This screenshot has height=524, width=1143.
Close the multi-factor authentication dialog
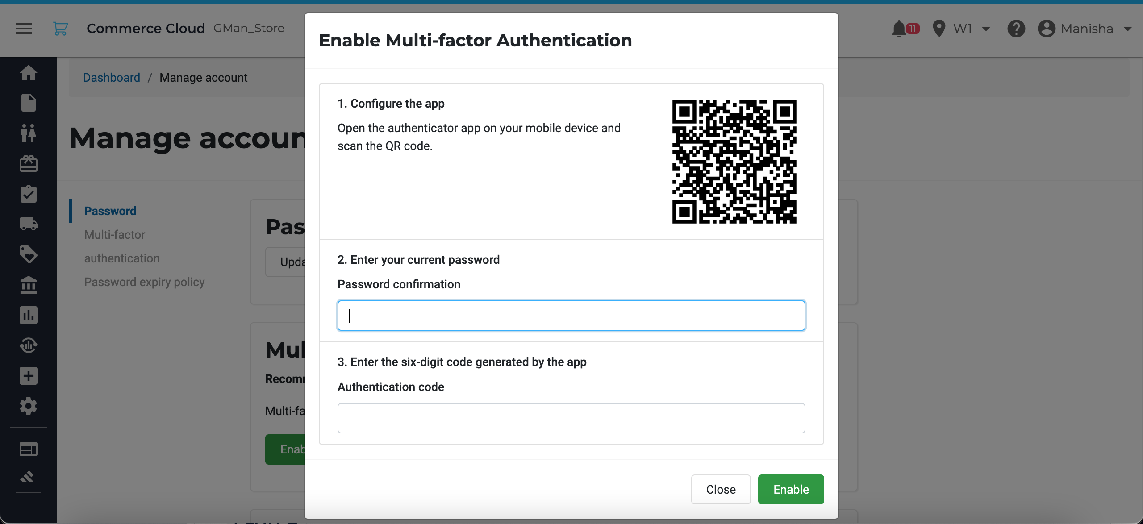coord(721,489)
